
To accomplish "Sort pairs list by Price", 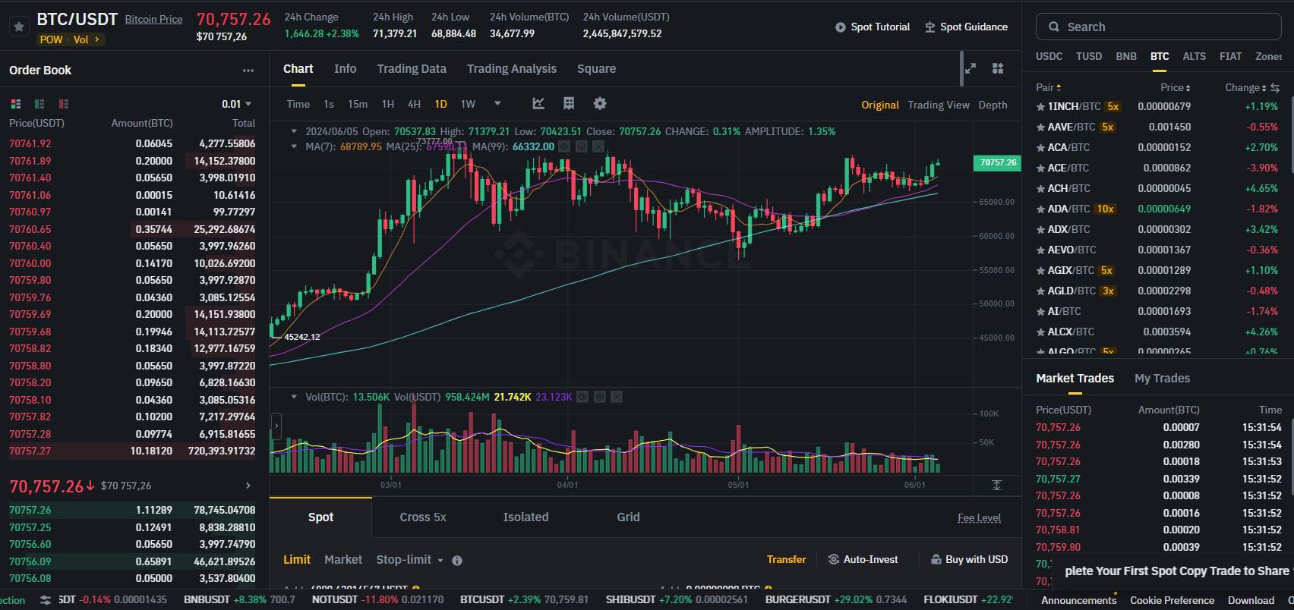I will [1176, 88].
